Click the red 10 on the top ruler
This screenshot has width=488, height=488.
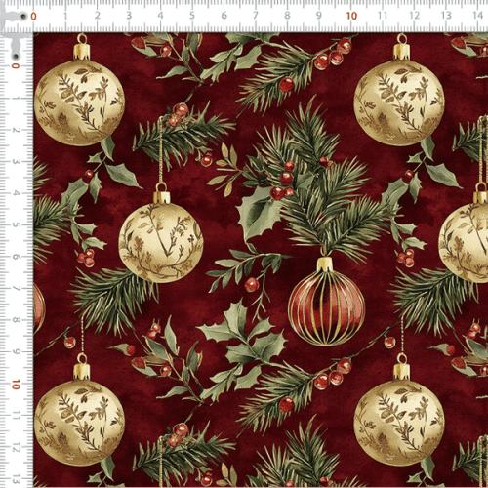click(x=351, y=16)
